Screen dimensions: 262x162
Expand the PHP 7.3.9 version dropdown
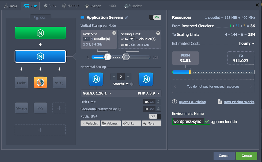(149, 93)
